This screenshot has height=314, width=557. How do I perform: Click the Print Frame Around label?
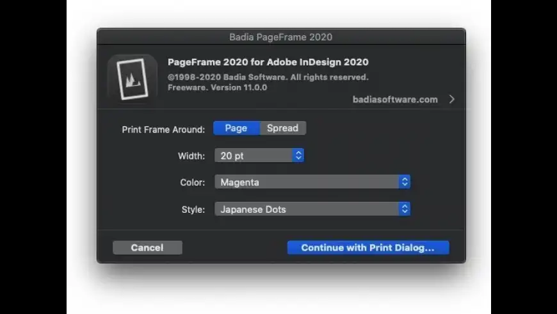pos(163,129)
